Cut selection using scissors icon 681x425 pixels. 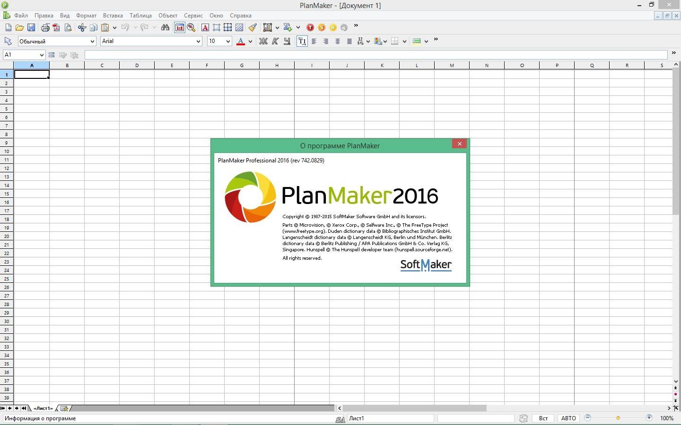82,27
